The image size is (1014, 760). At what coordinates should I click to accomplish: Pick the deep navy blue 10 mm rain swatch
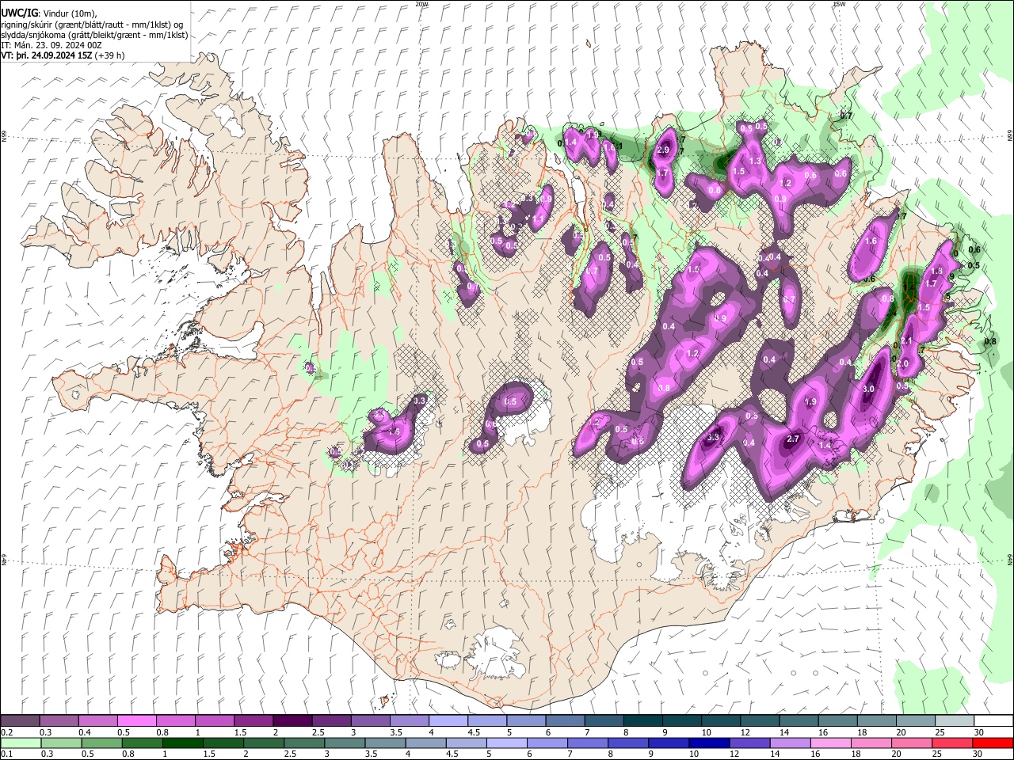click(708, 743)
